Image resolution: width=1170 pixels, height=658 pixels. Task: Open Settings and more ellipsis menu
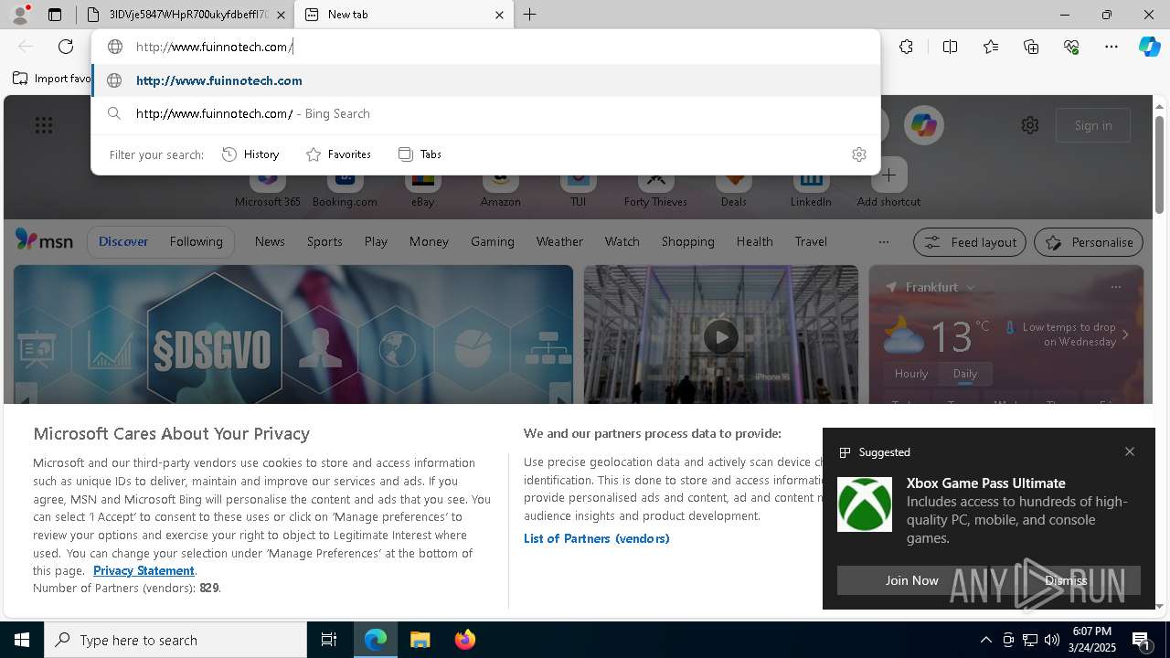pos(1111,47)
